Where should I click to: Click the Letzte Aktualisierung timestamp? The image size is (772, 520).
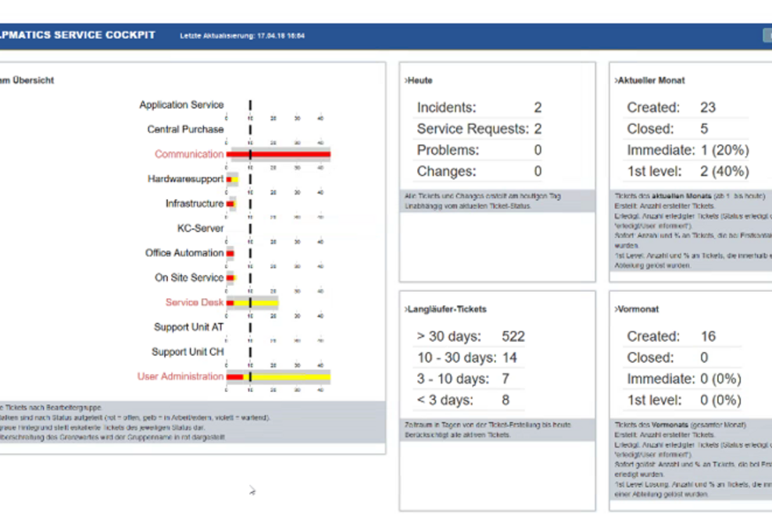pos(244,34)
